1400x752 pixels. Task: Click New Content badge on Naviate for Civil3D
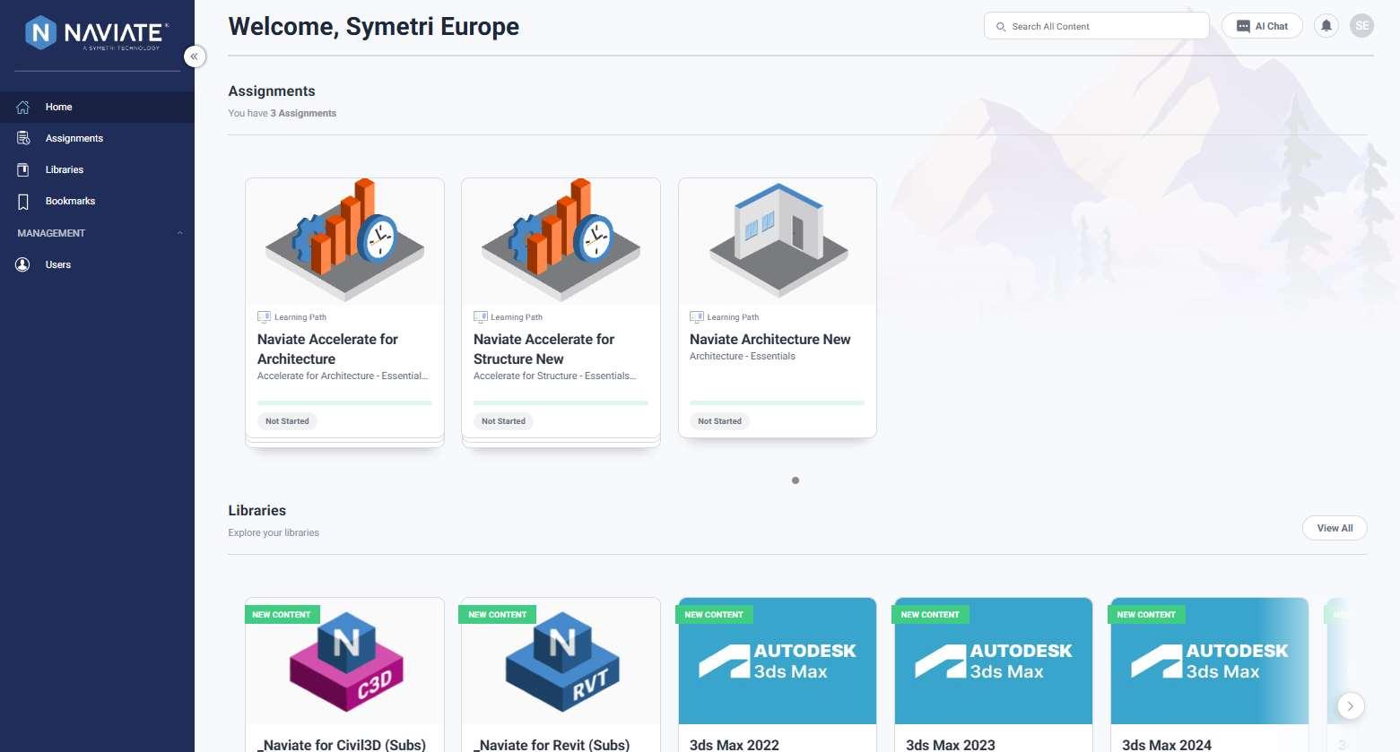tap(282, 615)
